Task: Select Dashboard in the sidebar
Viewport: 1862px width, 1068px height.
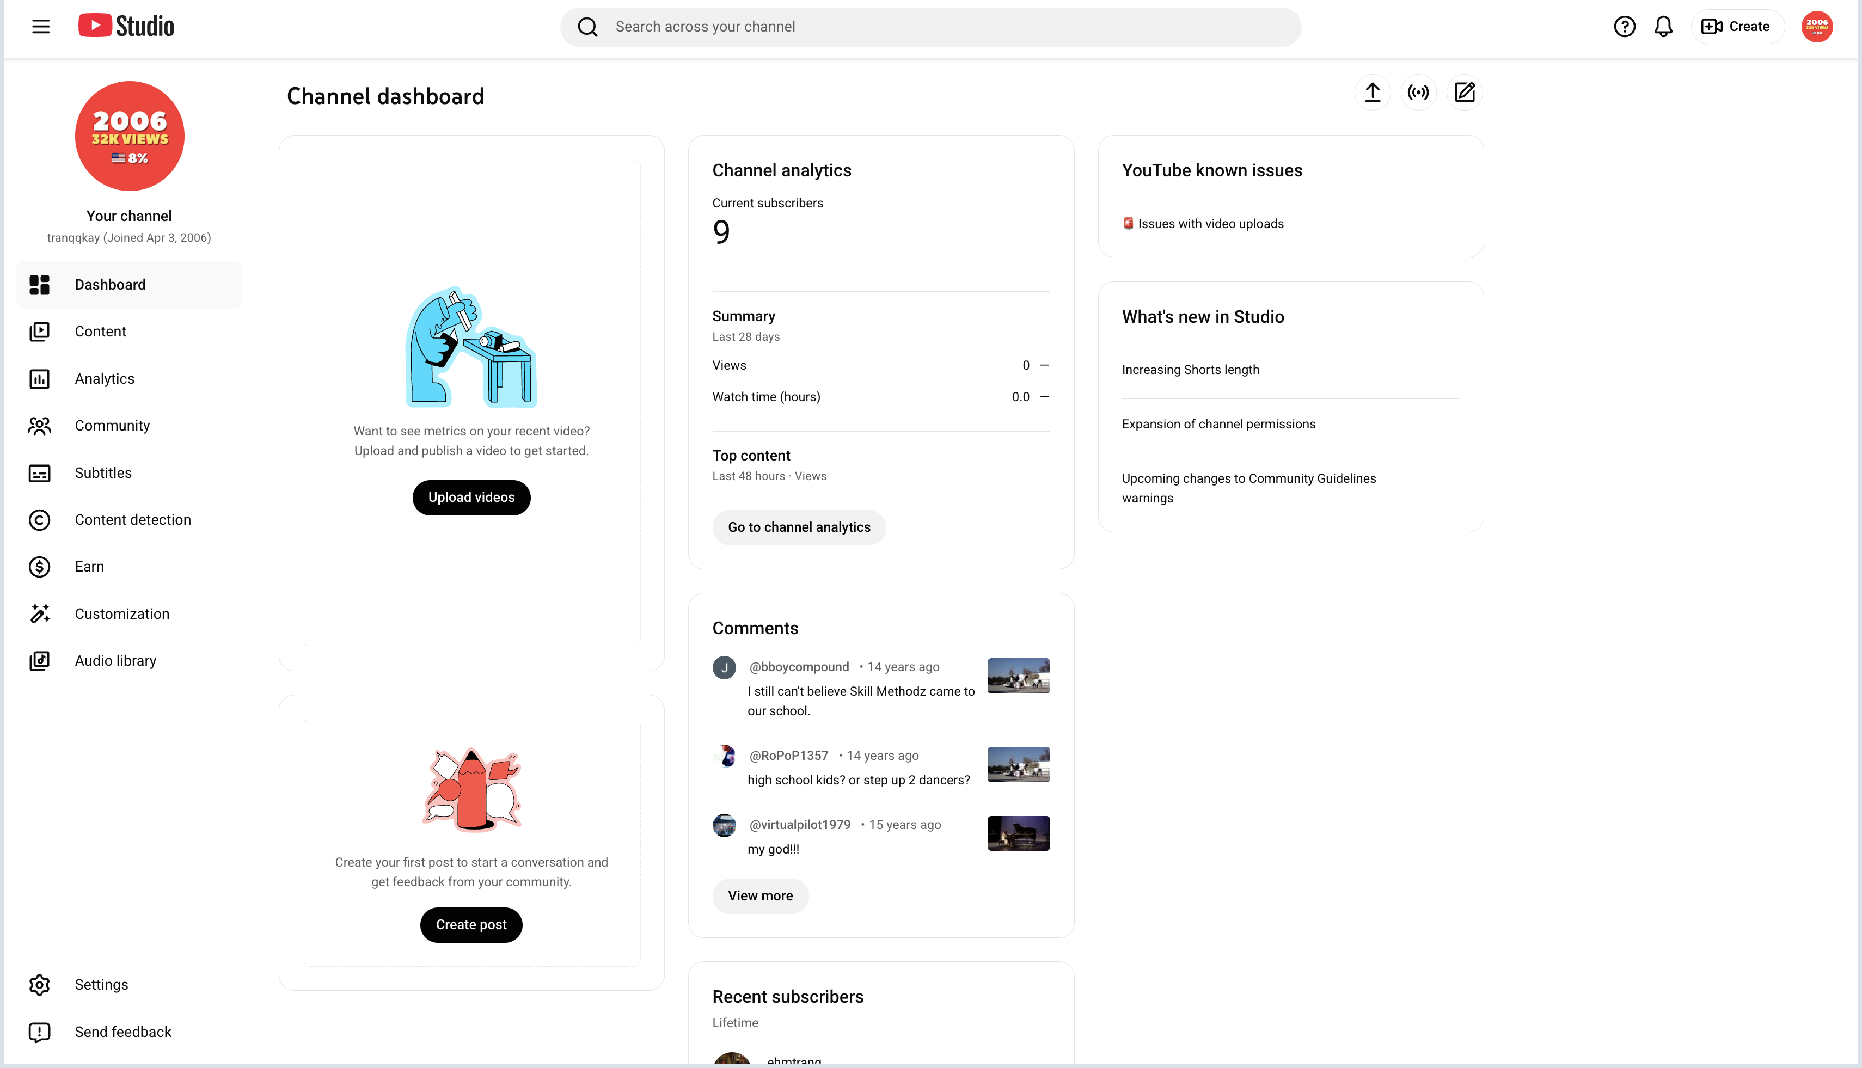Action: pos(129,285)
